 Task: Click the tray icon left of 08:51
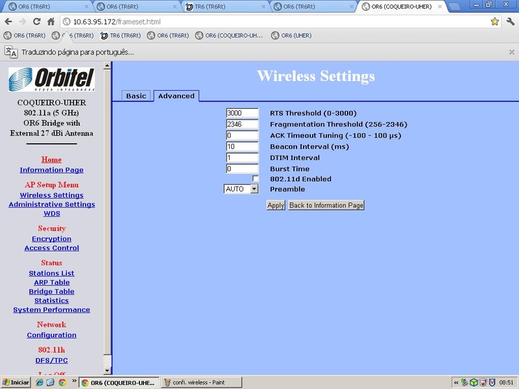pyautogui.click(x=492, y=383)
